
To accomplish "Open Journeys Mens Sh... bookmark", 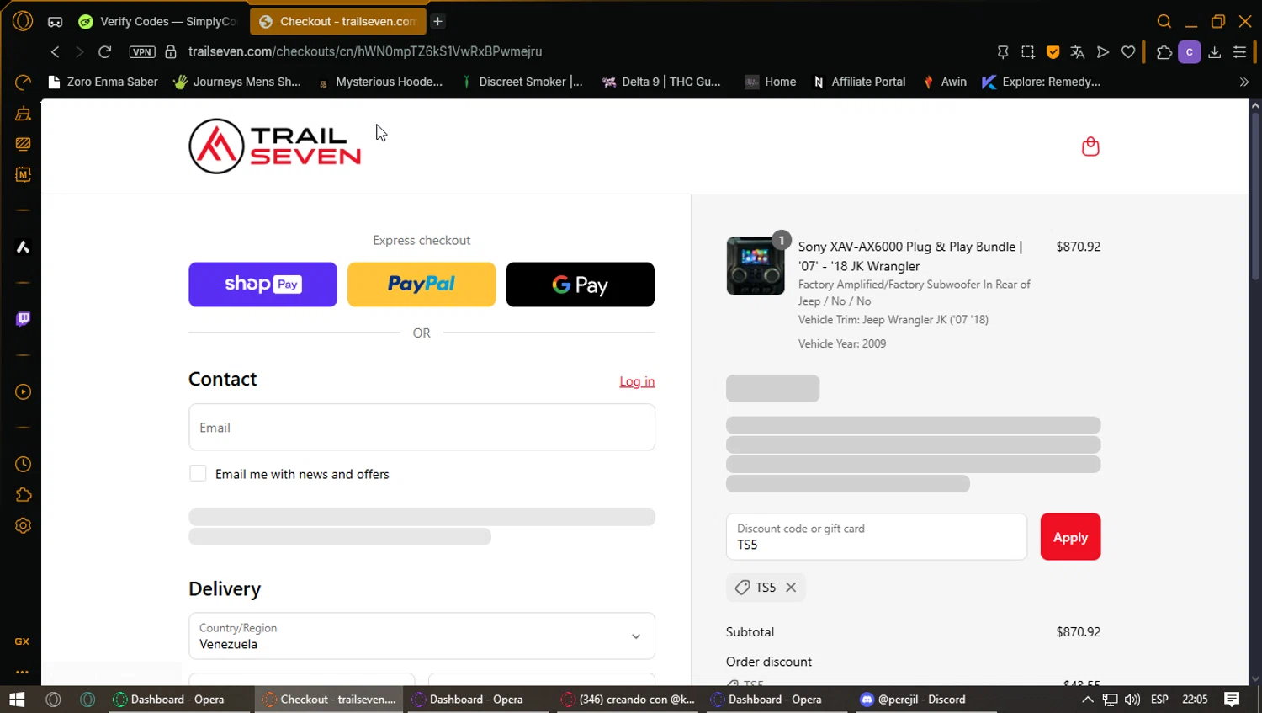I will coord(237,82).
